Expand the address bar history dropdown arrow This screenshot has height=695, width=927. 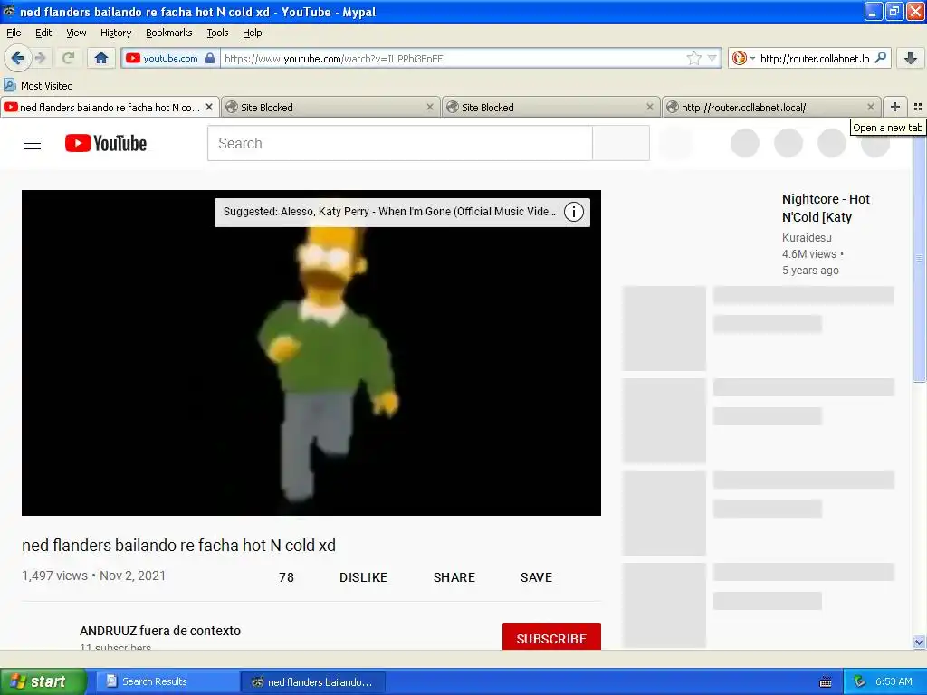coord(712,58)
